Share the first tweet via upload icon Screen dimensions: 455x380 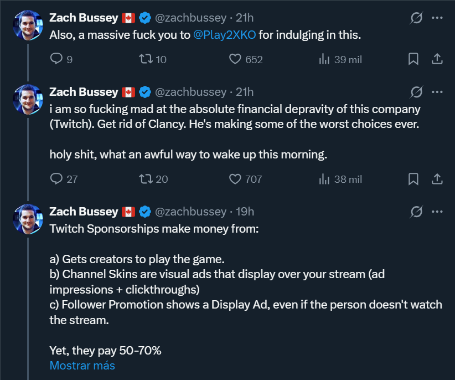tap(437, 59)
